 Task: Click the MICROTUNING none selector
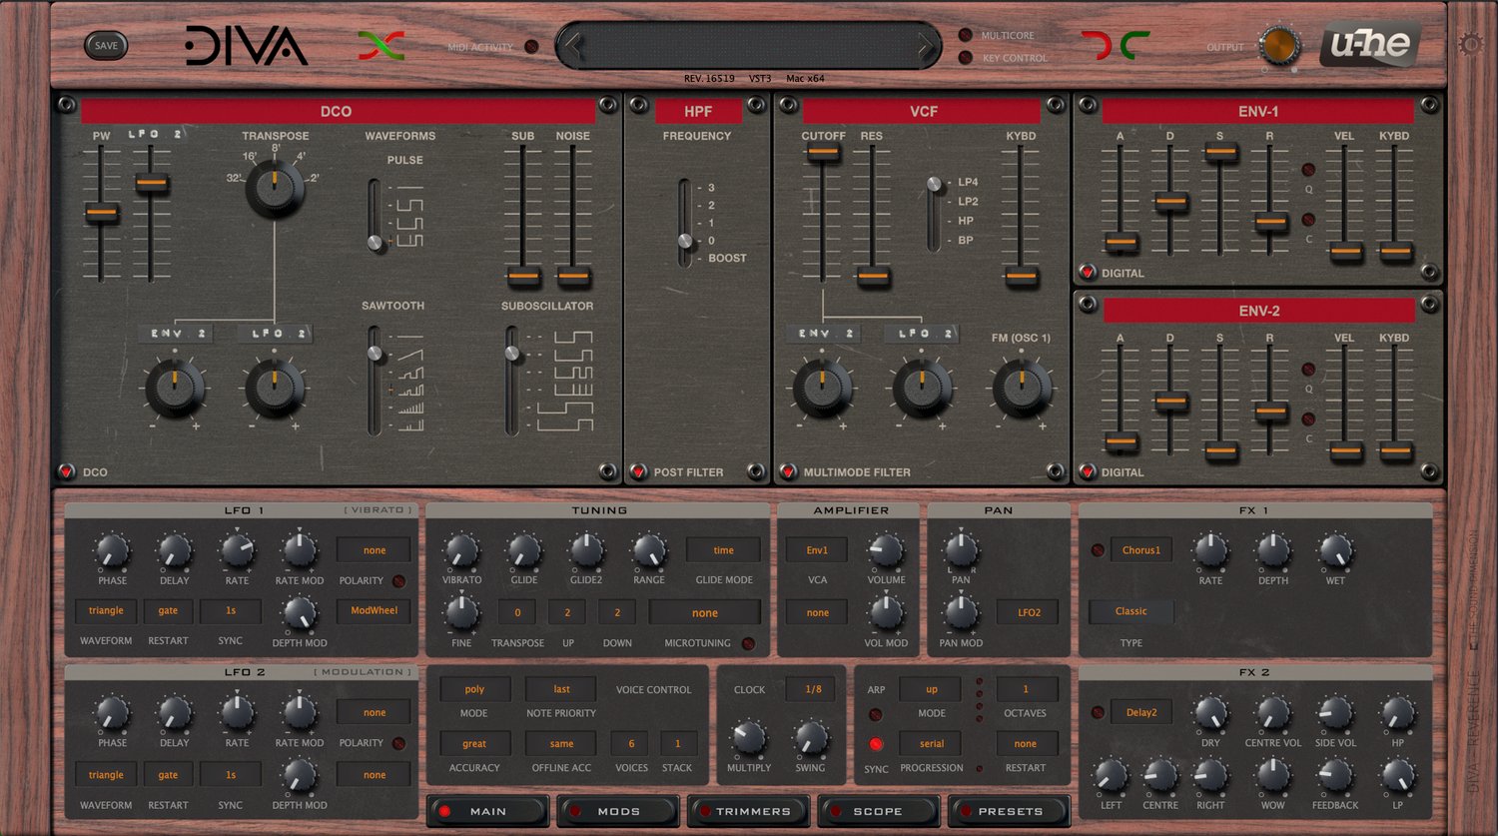click(x=704, y=613)
